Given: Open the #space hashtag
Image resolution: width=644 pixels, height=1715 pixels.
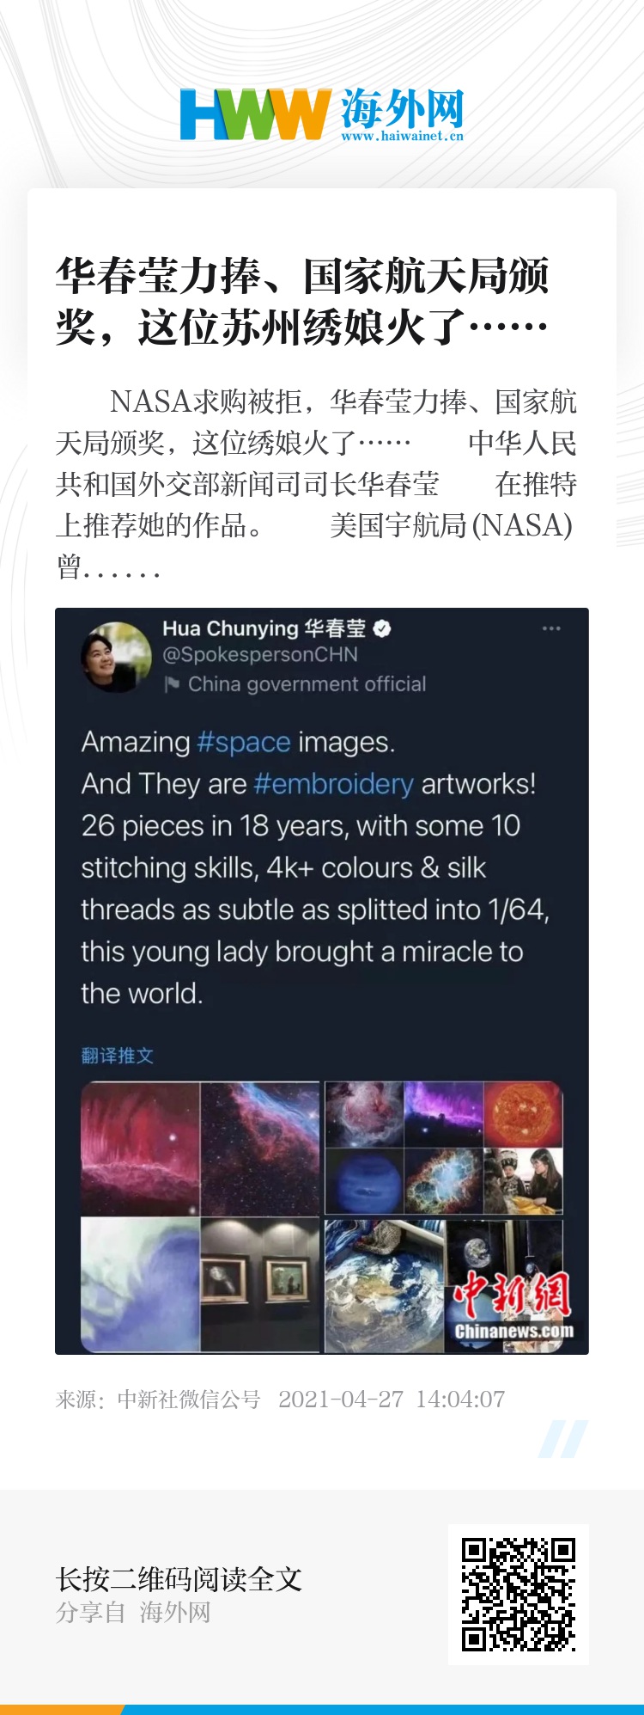Looking at the screenshot, I should click(x=244, y=742).
